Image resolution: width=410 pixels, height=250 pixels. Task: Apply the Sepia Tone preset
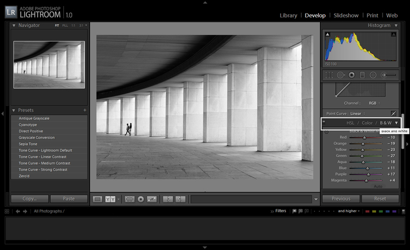(30, 143)
